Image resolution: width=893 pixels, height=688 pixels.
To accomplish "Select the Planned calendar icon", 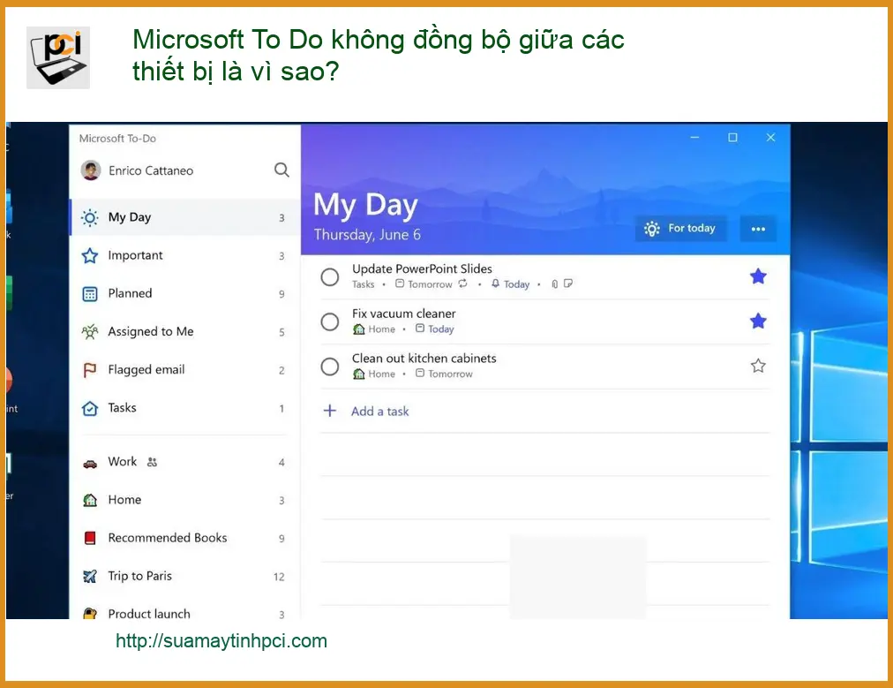I will click(90, 294).
